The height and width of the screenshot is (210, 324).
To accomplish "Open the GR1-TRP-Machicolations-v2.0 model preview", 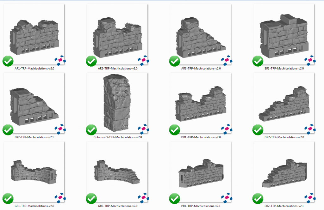I will (x=34, y=172).
